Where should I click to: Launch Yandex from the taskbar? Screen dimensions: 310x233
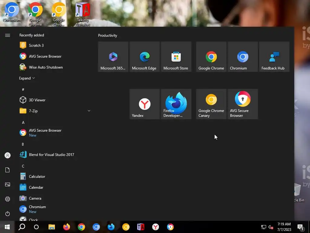(x=156, y=227)
